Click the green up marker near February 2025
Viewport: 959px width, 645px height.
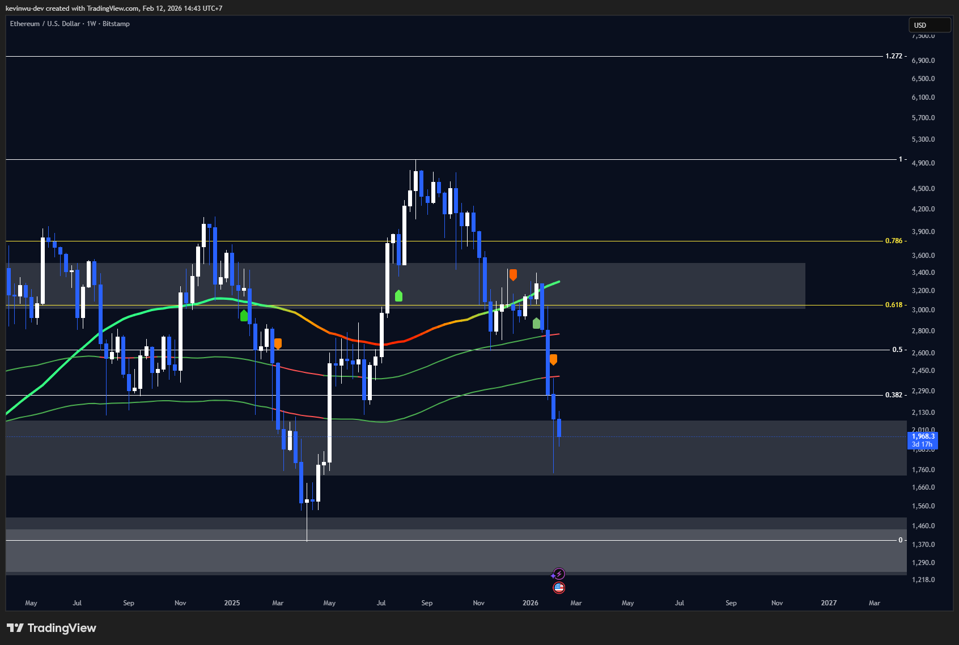click(244, 316)
